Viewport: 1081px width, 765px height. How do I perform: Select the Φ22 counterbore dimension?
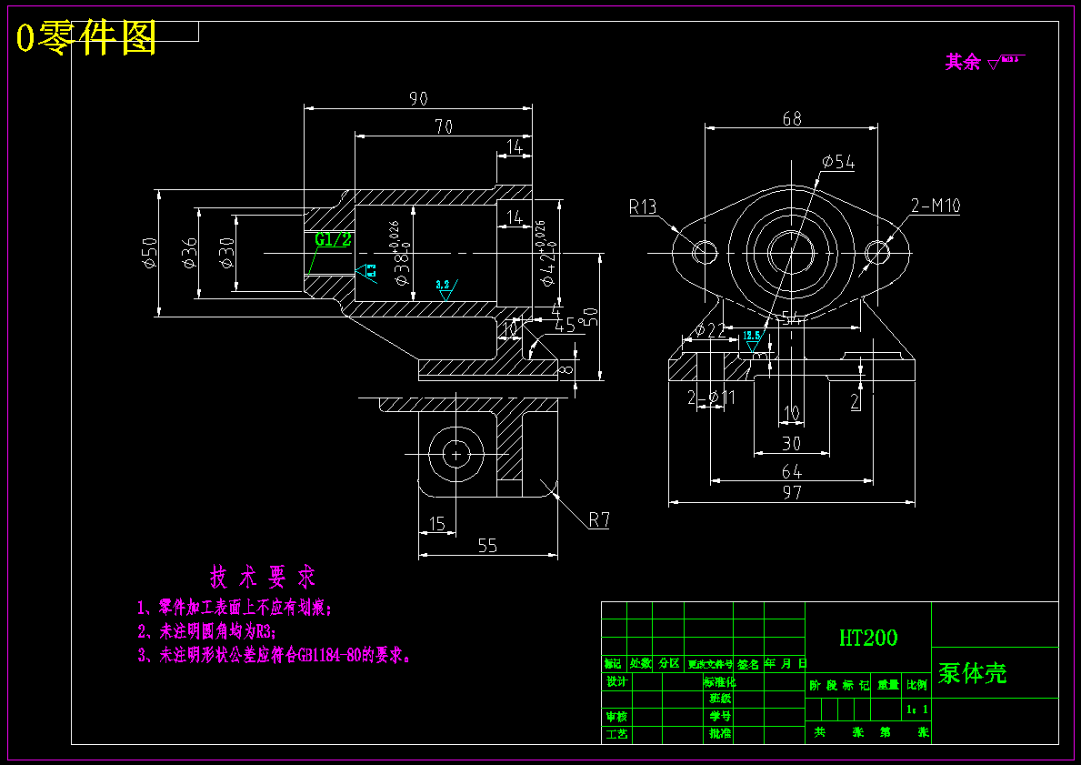point(710,330)
